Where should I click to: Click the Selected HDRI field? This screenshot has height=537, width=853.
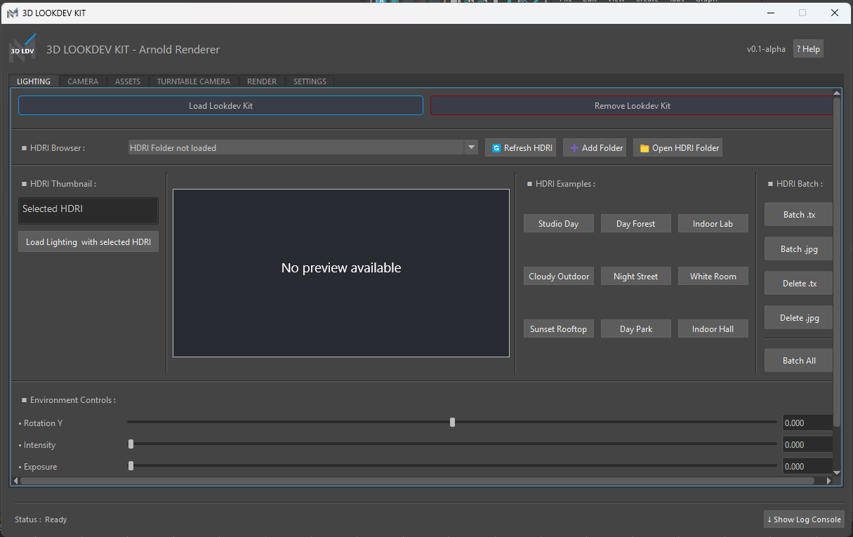[x=88, y=211]
